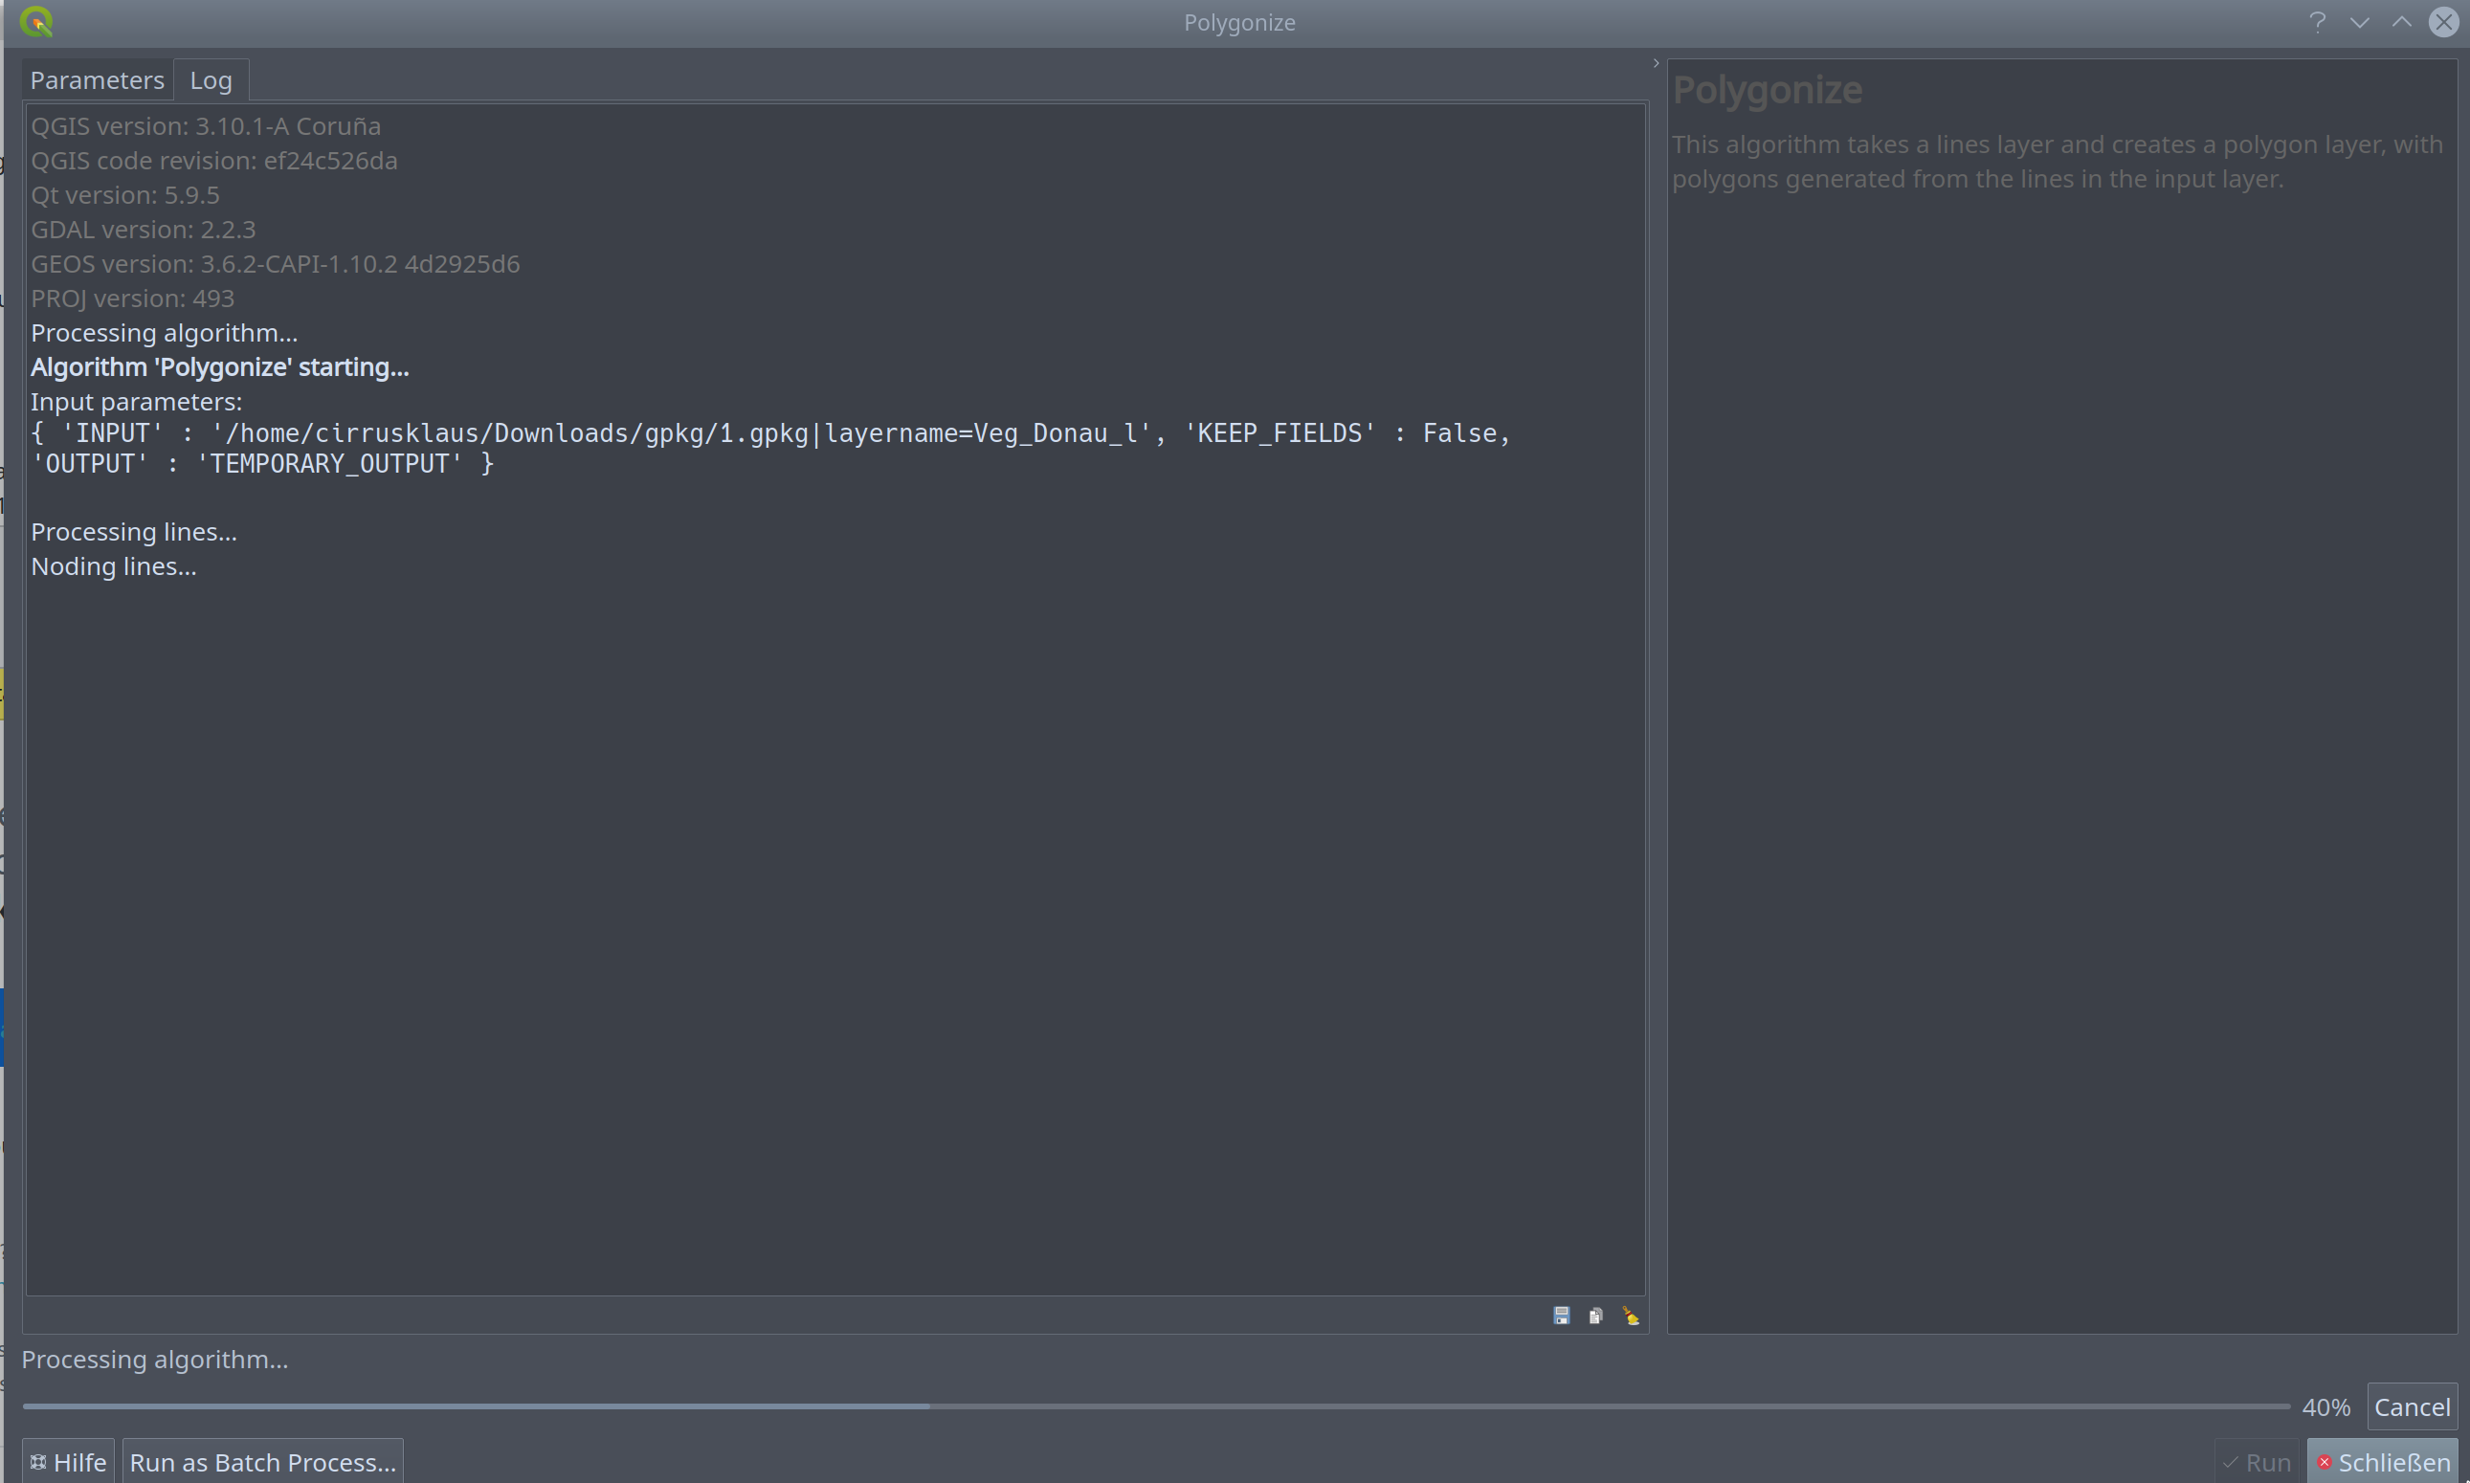Switch to the Parameters tab
Viewport: 2470px width, 1483px height.
click(97, 79)
